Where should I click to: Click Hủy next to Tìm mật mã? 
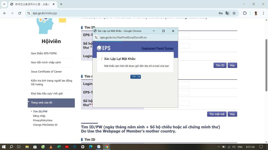pos(232,114)
